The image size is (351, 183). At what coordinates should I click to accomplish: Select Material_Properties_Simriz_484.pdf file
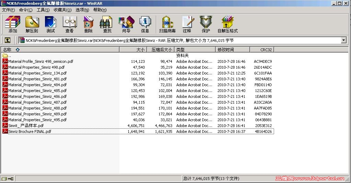coord(37,85)
